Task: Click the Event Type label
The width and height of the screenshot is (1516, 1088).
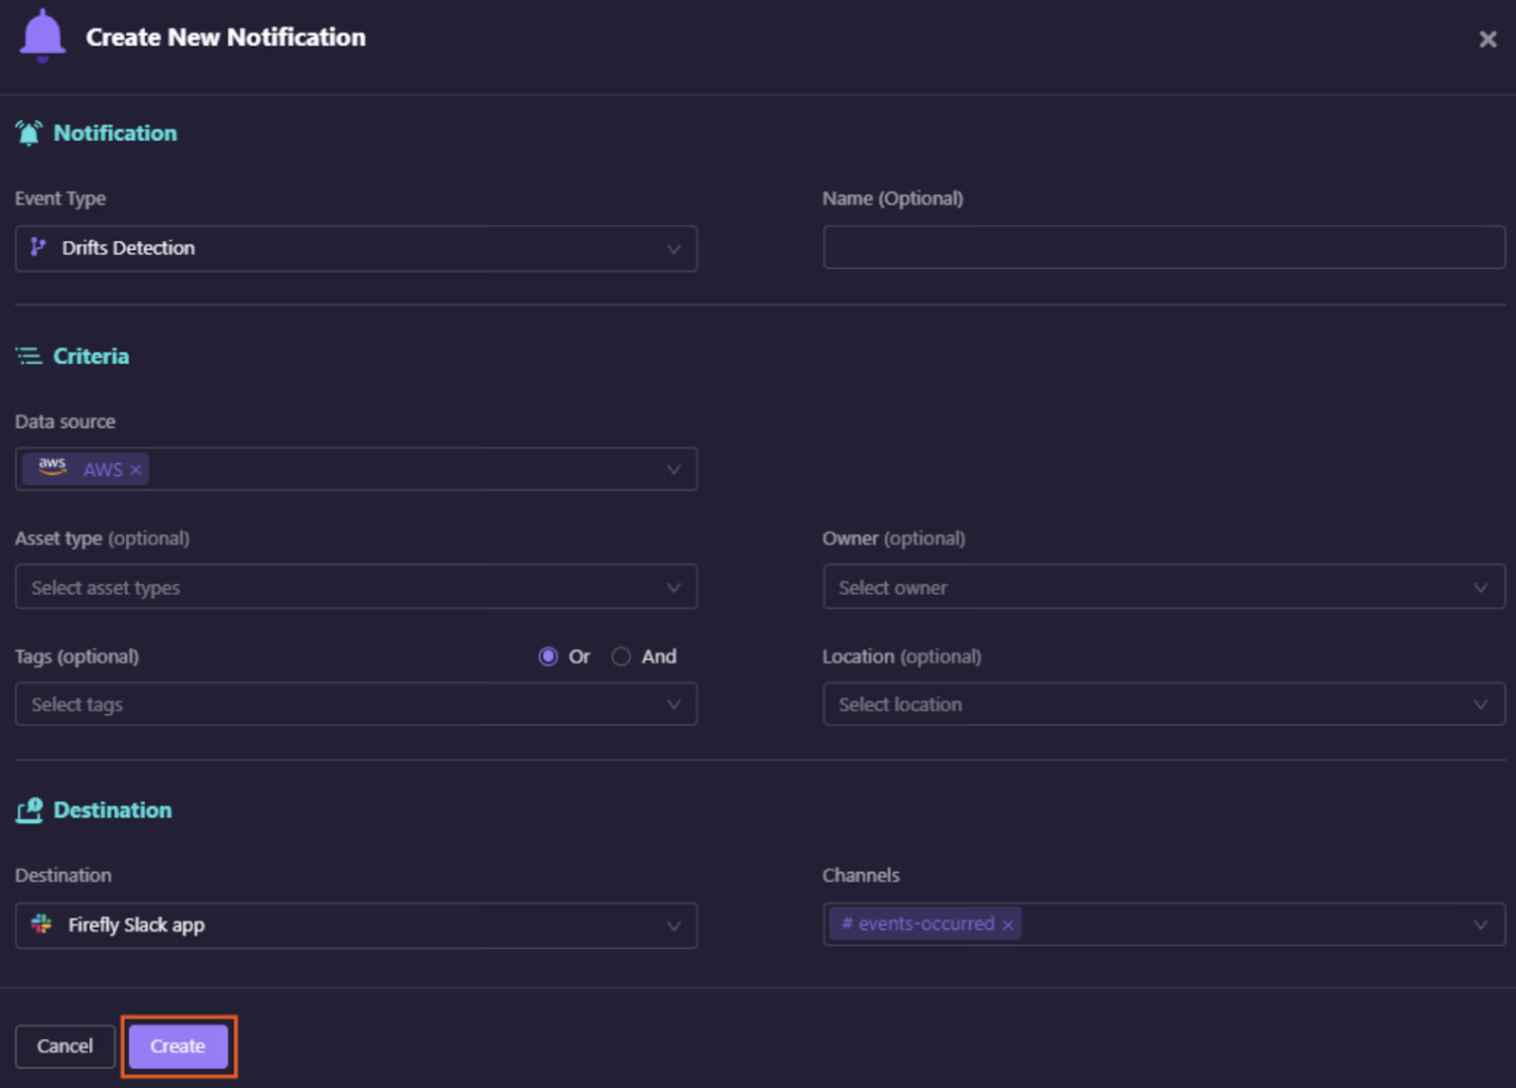Action: pyautogui.click(x=61, y=199)
